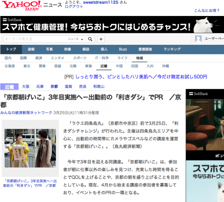
Task: Open the sweetdream1125 username link
Action: (101, 2)
